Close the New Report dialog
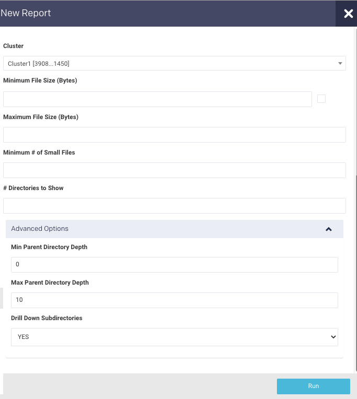The height and width of the screenshot is (399, 357). (348, 14)
